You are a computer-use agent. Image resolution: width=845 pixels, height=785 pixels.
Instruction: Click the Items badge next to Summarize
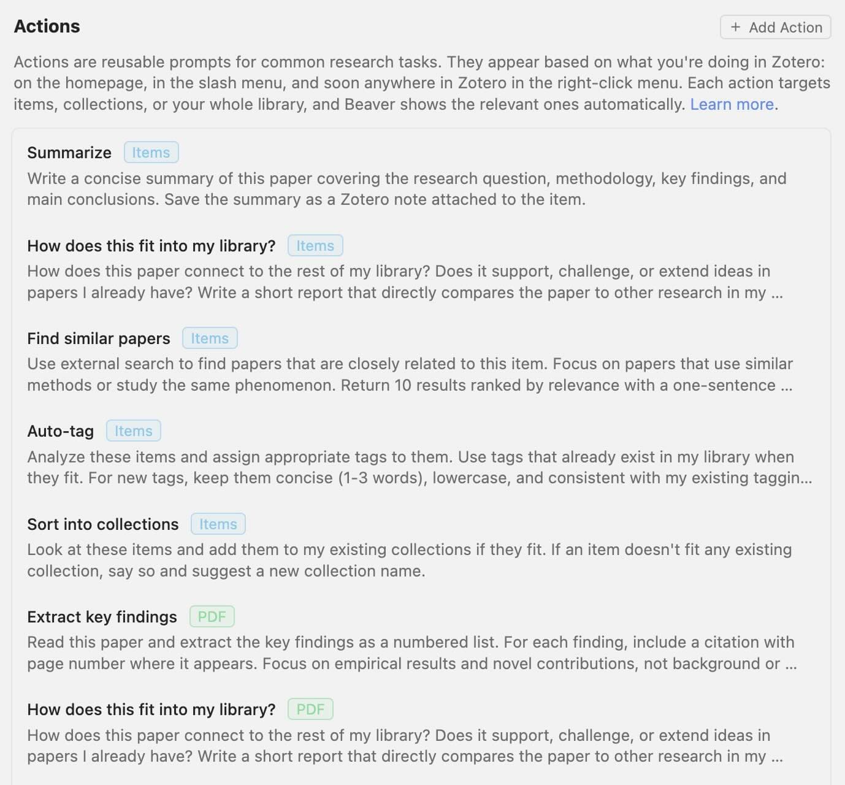point(151,152)
